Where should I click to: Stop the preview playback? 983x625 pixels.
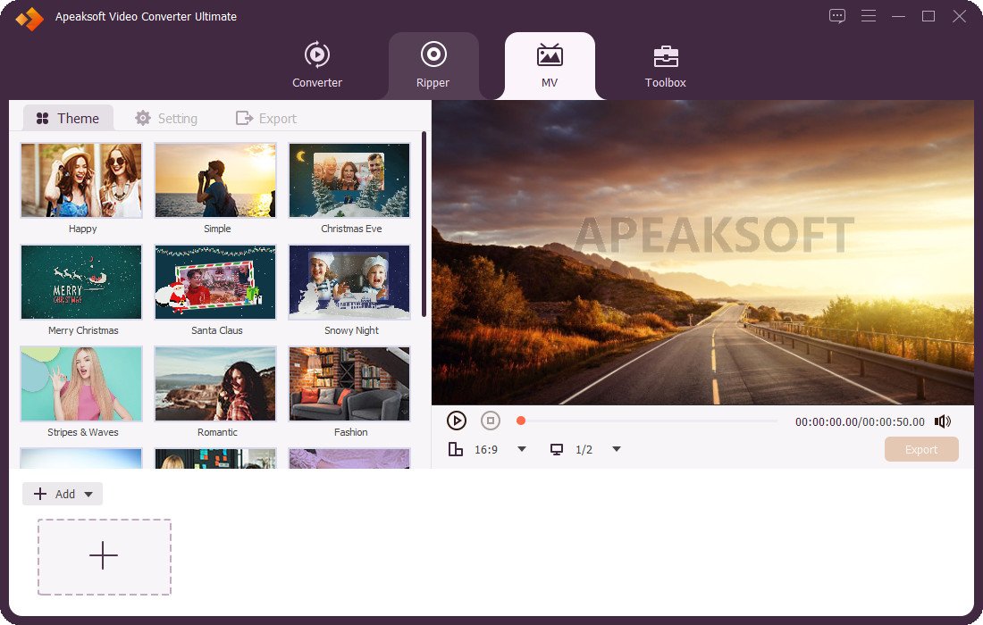[491, 421]
